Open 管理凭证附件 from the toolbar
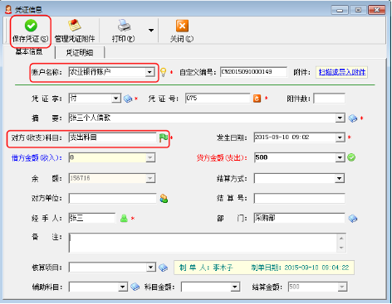The height and width of the screenshot is (304, 392). click(75, 31)
